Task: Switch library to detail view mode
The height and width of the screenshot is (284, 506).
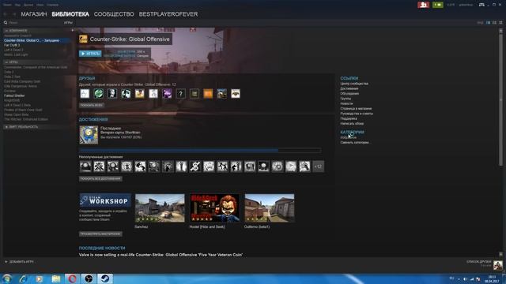Action: point(488,23)
